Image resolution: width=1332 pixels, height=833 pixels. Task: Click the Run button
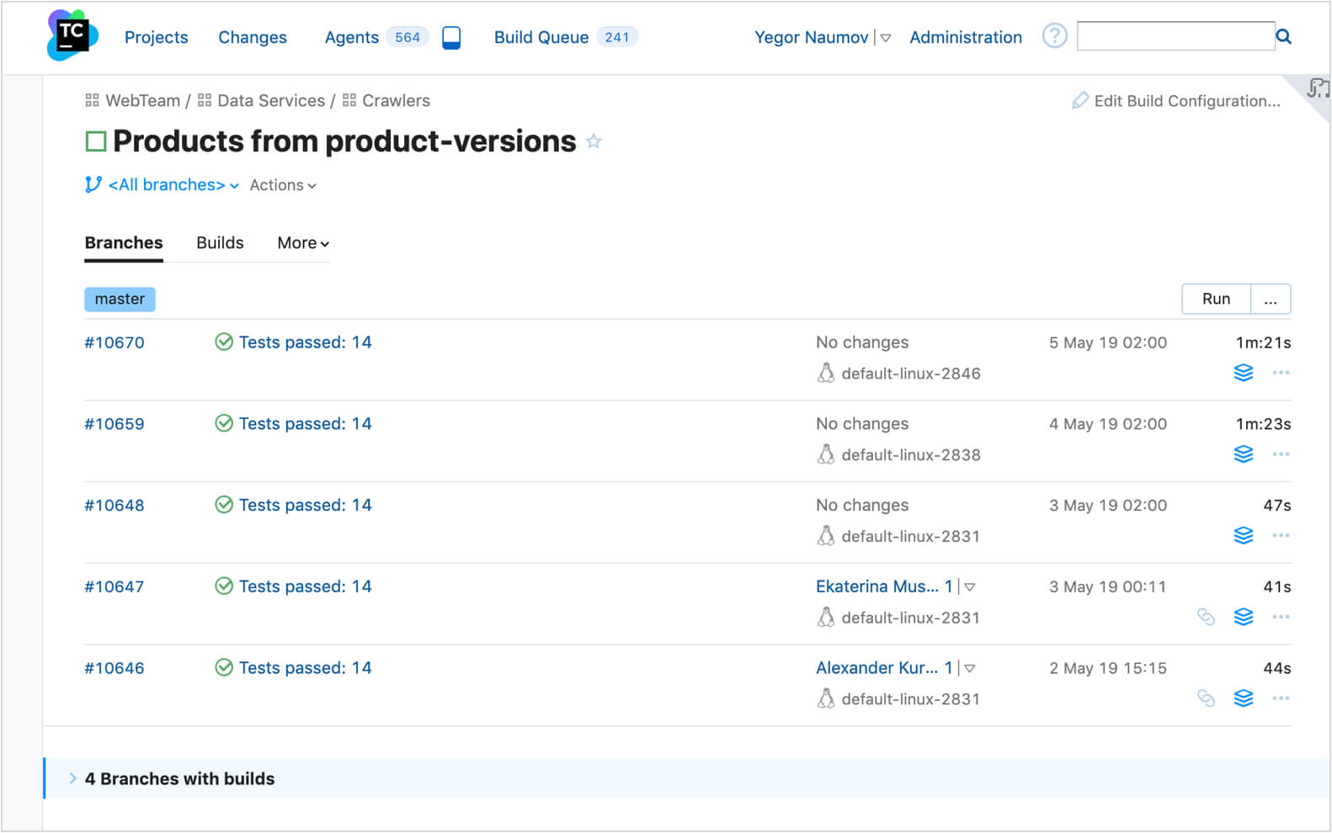[x=1216, y=299]
